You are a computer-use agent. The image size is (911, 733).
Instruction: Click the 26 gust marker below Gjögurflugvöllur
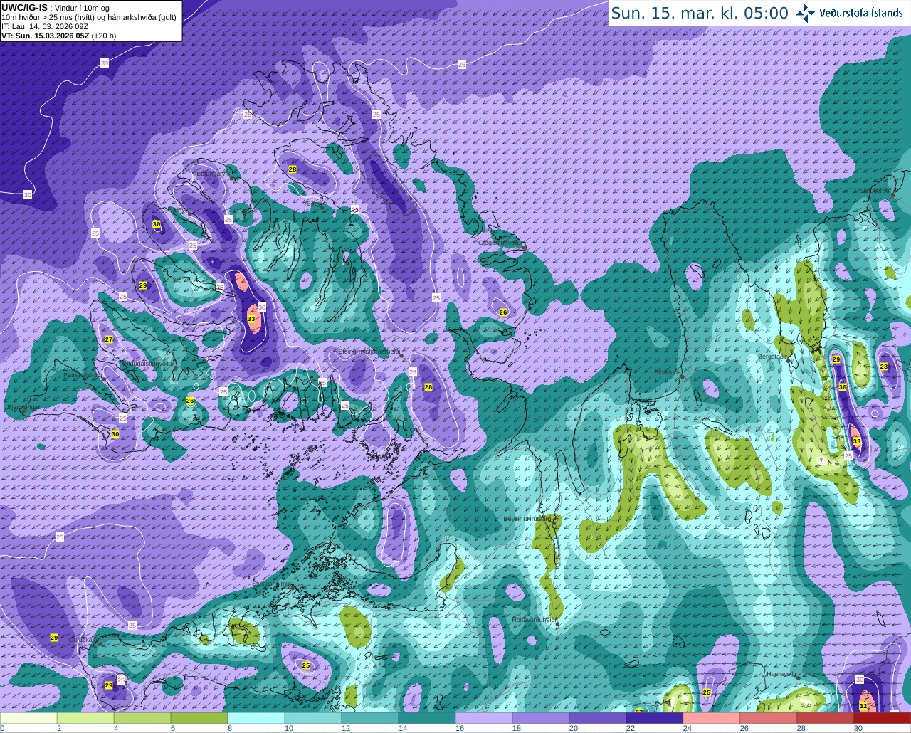tap(503, 312)
